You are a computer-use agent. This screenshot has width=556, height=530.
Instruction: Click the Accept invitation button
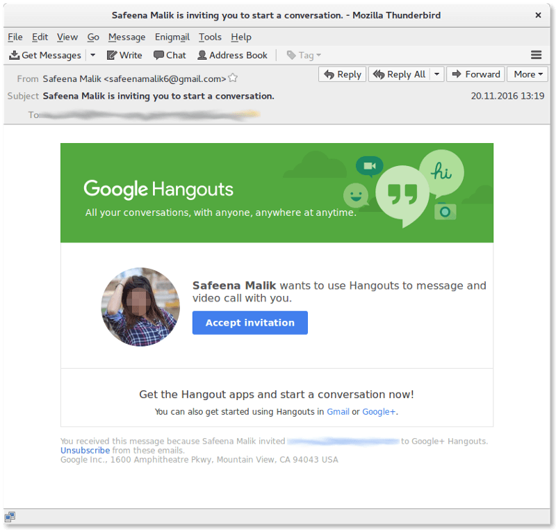250,322
